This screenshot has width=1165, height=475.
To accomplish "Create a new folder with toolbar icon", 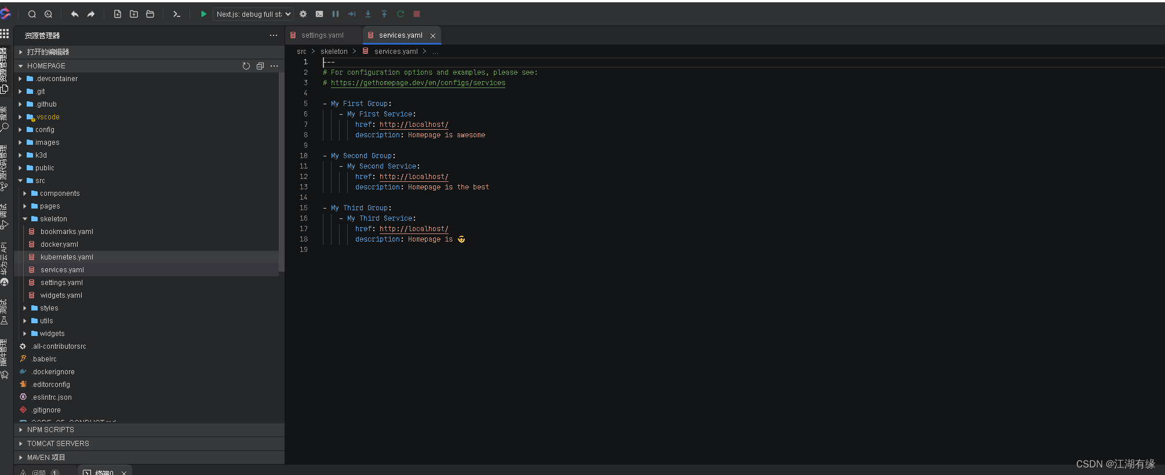I will [x=134, y=14].
